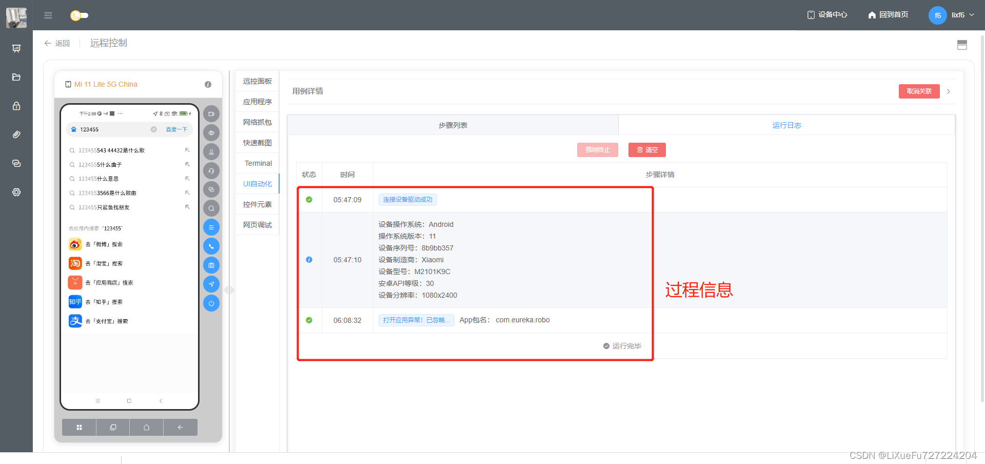Expand the chevron next to 取消关联

click(x=949, y=91)
